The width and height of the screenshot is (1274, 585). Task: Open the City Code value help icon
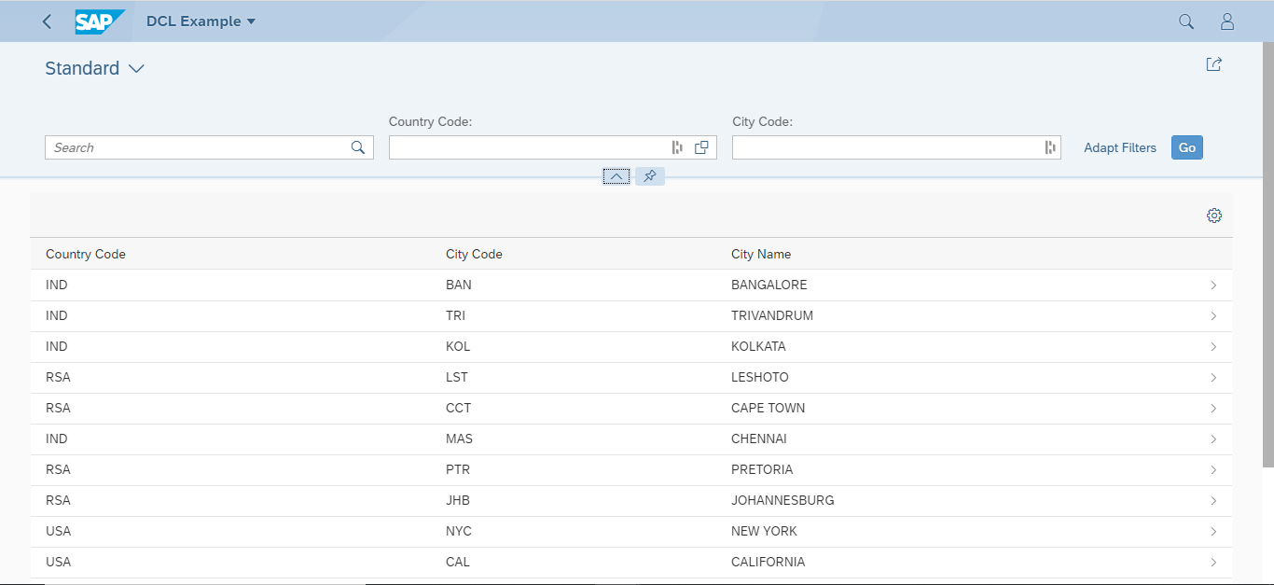coord(1048,146)
